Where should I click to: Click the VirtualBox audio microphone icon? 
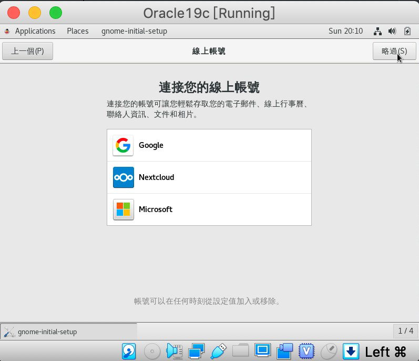(x=174, y=351)
